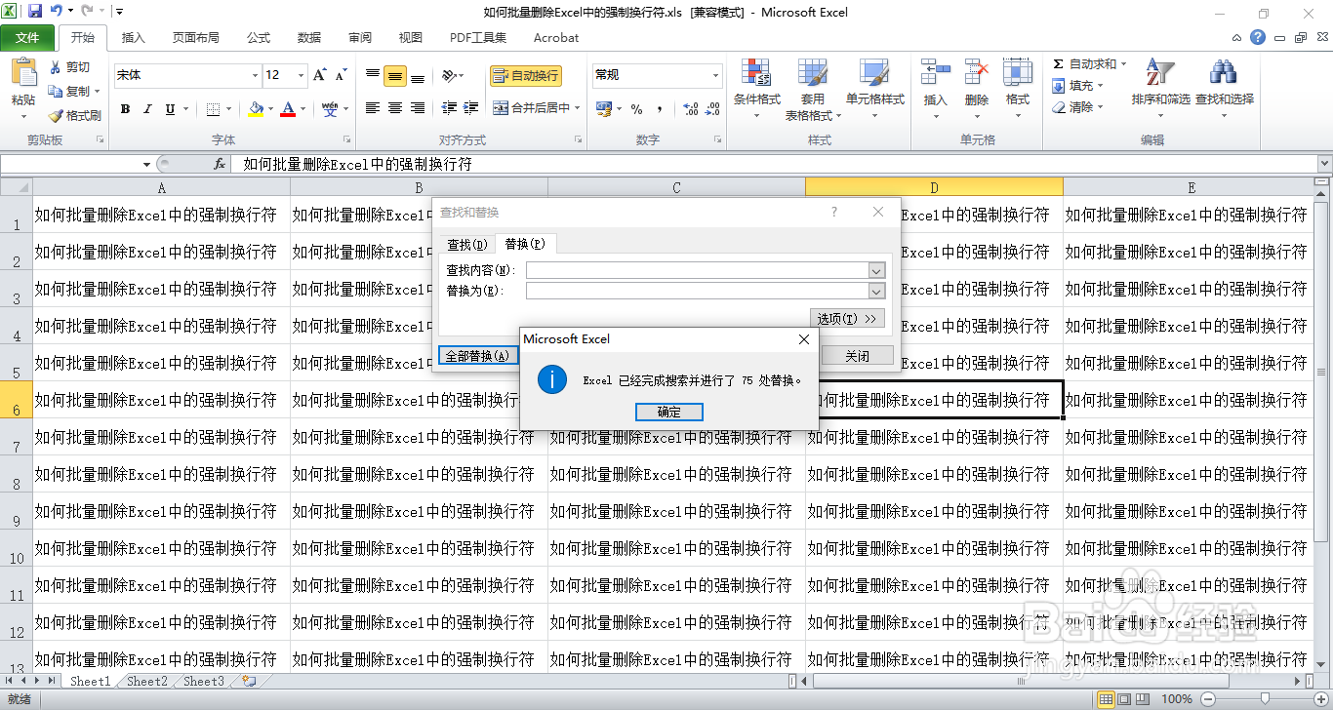
Task: Increase font size with the large A
Action: [319, 75]
